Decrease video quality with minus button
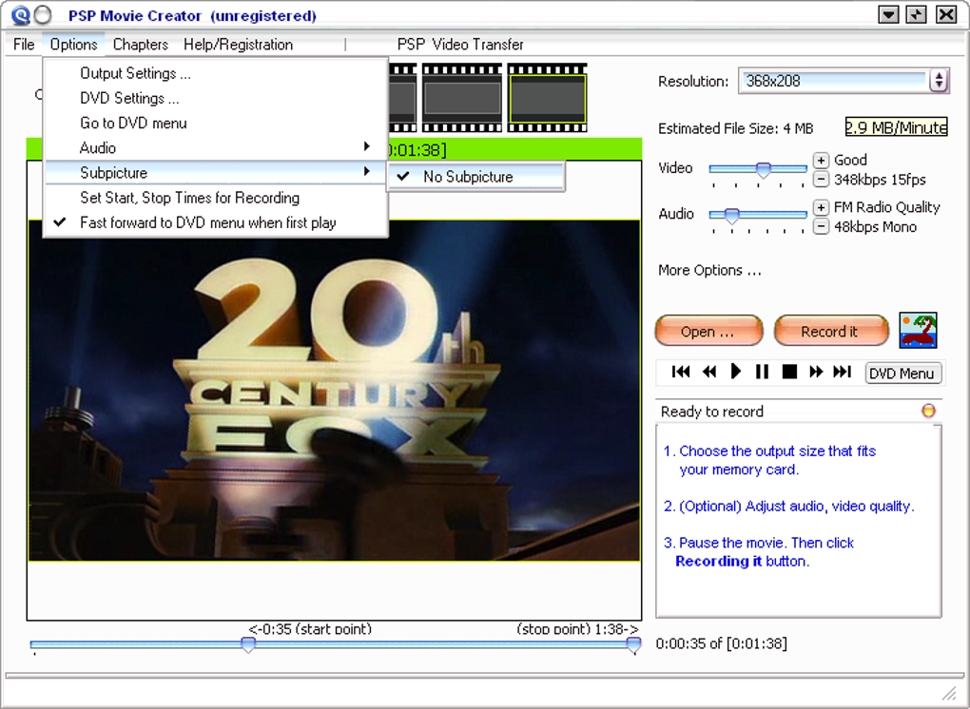The width and height of the screenshot is (970, 709). (x=821, y=180)
